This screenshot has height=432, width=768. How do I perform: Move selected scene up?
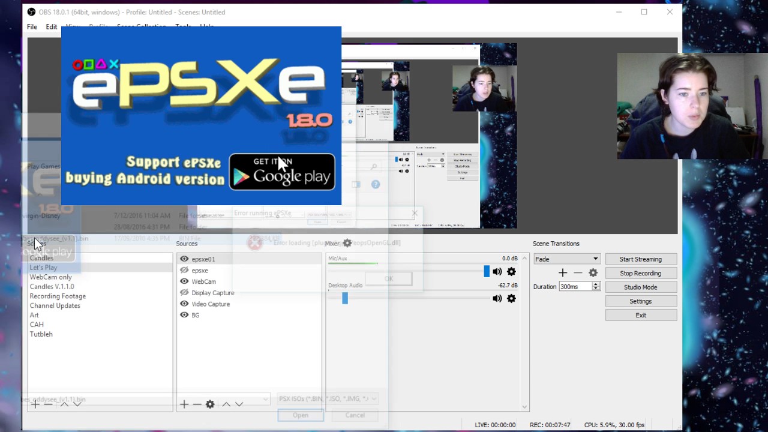coord(64,404)
